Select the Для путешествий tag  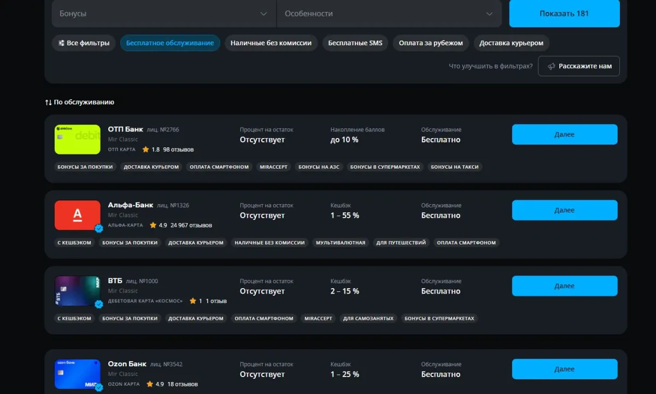[401, 243]
